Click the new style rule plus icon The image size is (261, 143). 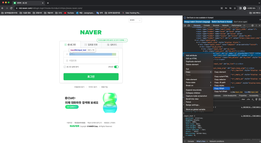point(253,99)
